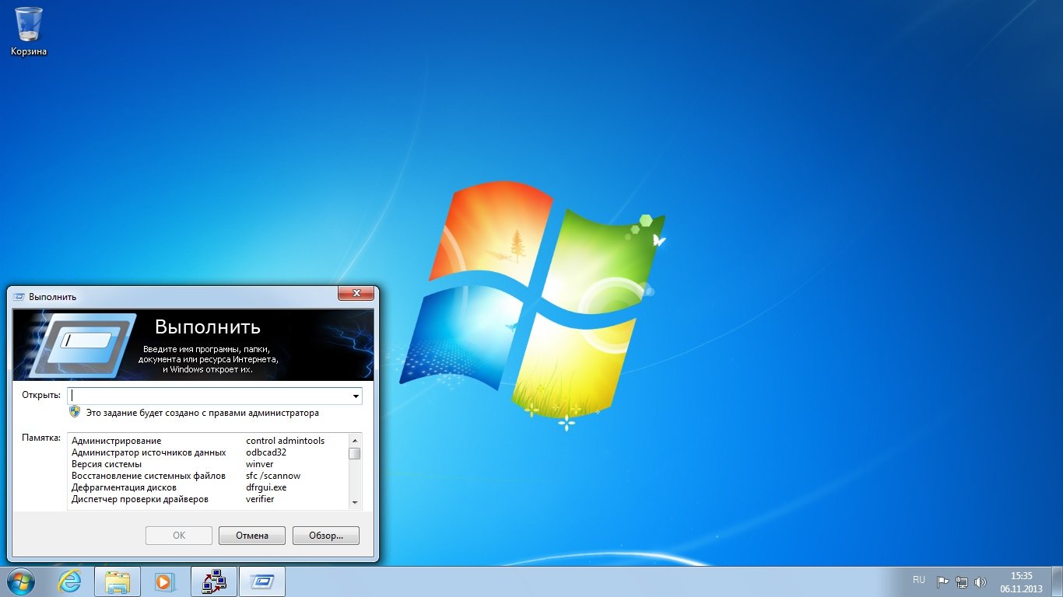The height and width of the screenshot is (597, 1063).
Task: Click the odbcad32 command text
Action: point(266,452)
